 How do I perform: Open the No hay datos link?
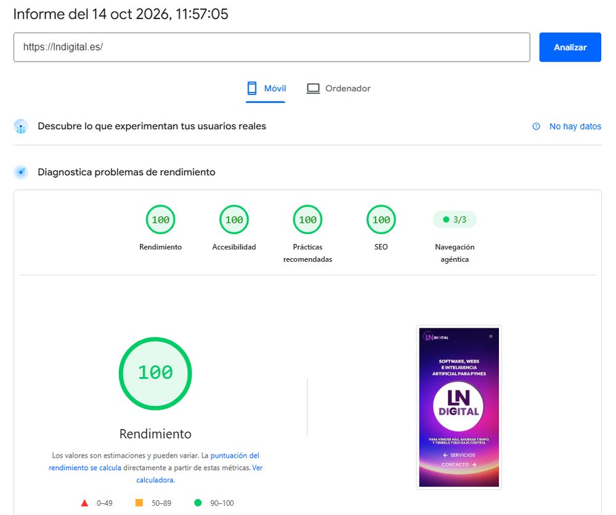[575, 126]
